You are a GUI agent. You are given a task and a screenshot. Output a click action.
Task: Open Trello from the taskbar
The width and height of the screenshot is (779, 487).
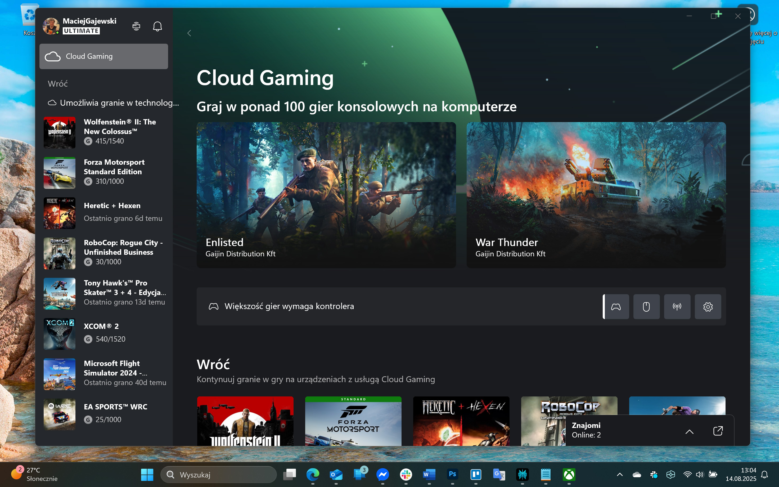pos(476,475)
